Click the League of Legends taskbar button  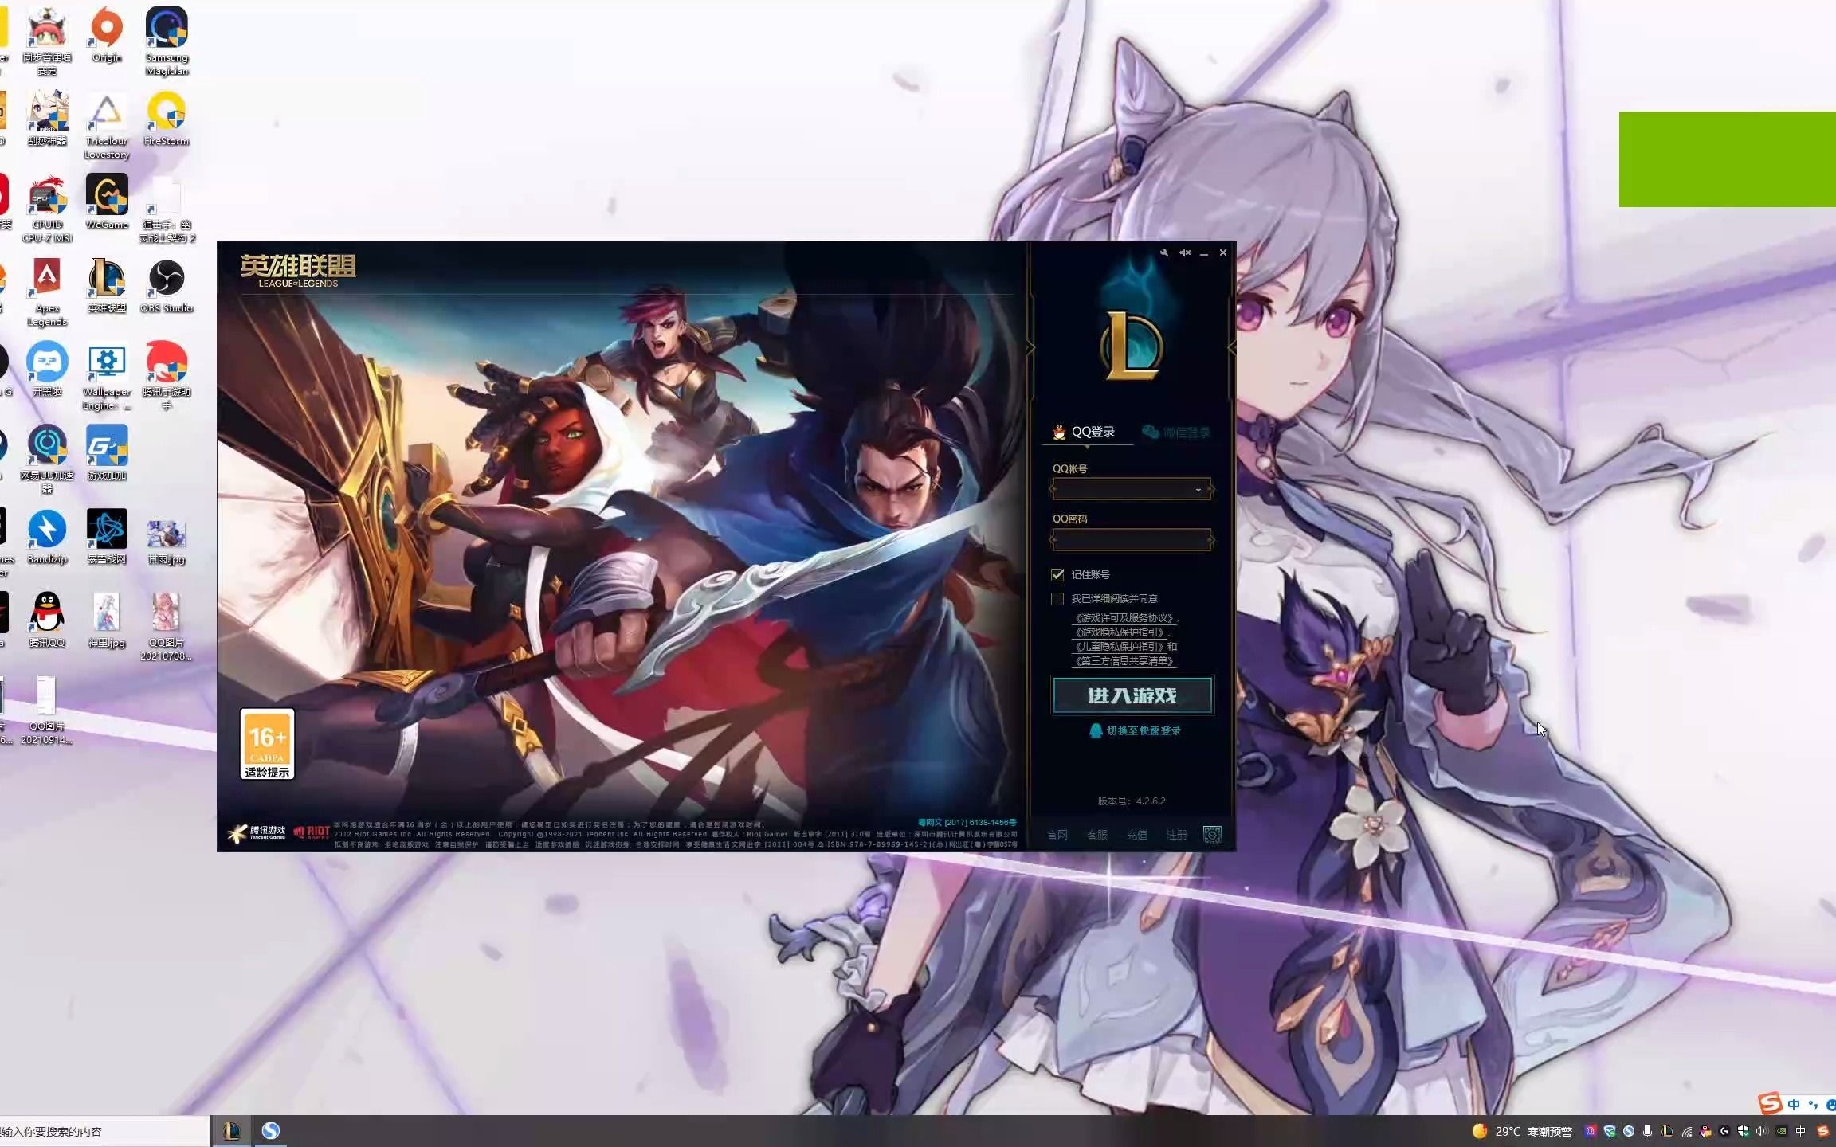[x=232, y=1131]
